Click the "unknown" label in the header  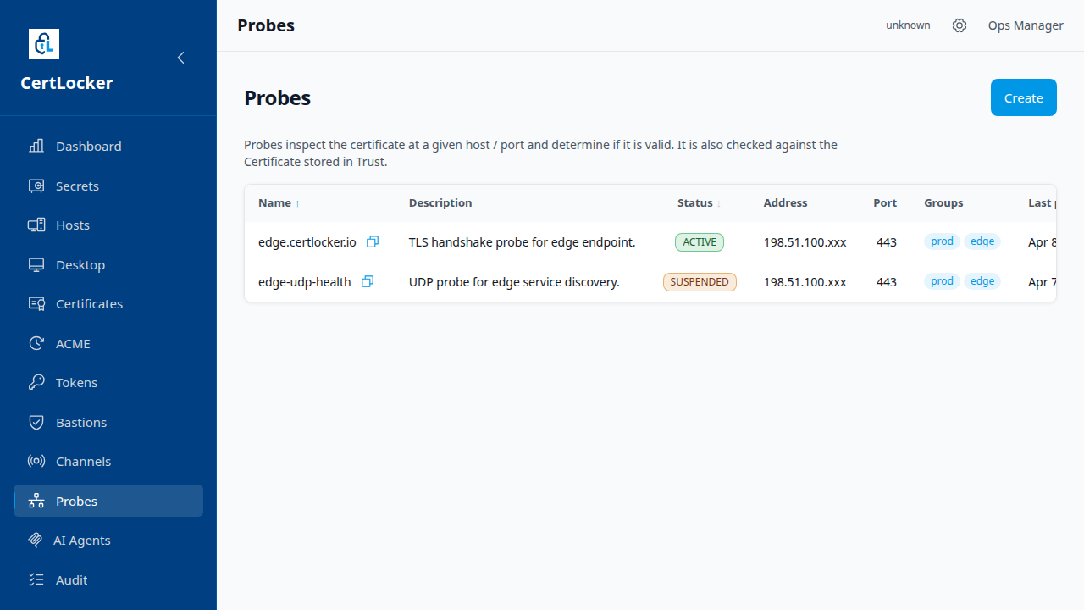[x=908, y=25]
